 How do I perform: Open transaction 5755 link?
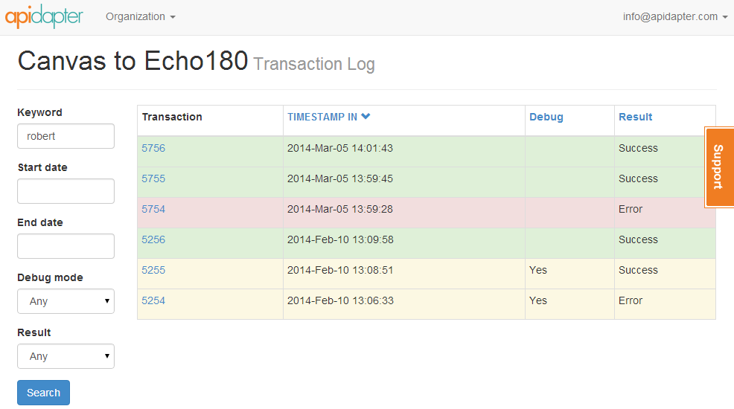click(x=153, y=178)
